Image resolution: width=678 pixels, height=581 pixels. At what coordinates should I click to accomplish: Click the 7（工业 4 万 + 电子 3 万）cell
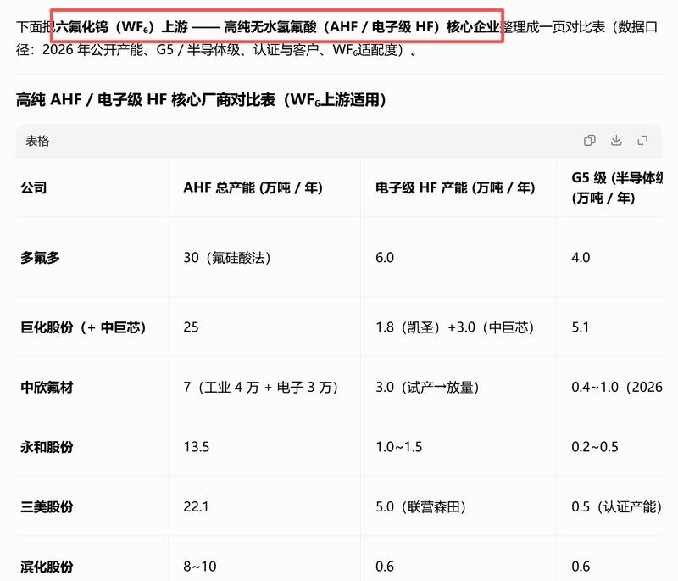click(x=261, y=387)
